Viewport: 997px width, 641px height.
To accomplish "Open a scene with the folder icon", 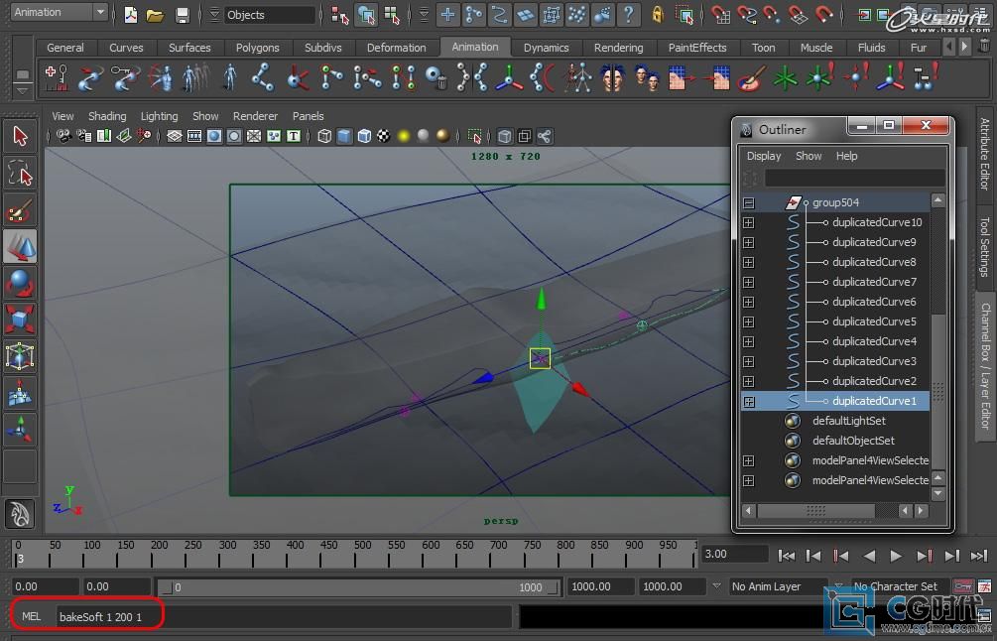I will coord(155,15).
